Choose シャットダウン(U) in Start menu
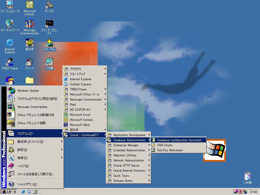 click(35, 184)
